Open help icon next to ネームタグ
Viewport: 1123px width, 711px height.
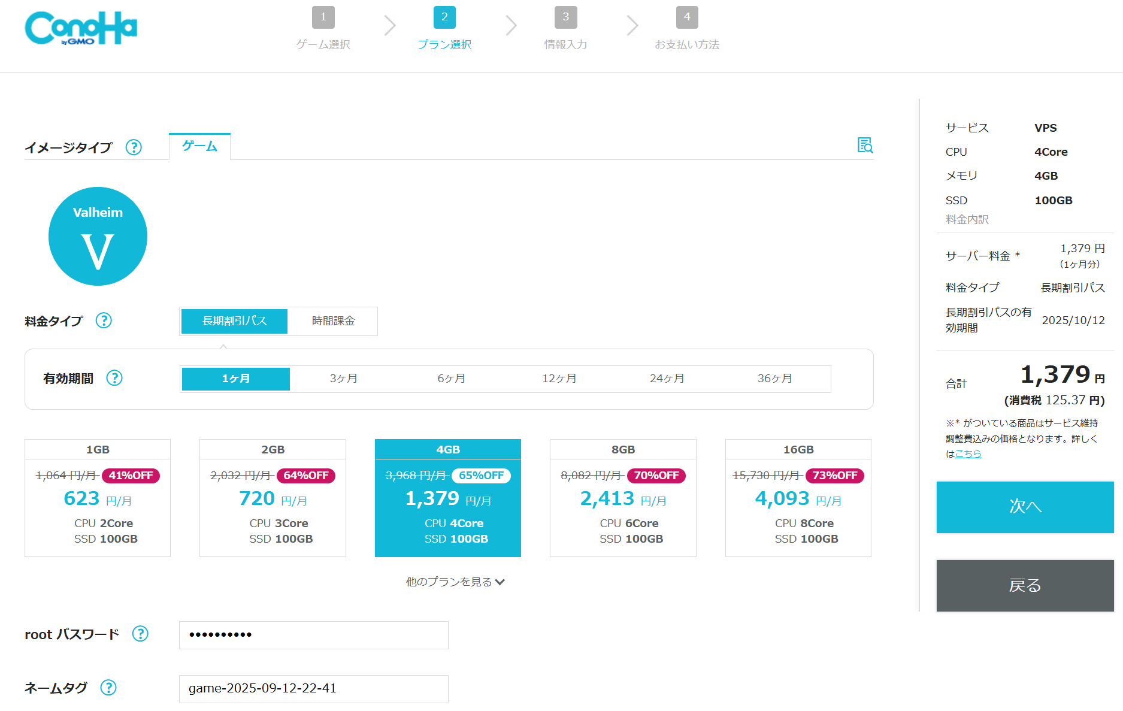pos(108,688)
